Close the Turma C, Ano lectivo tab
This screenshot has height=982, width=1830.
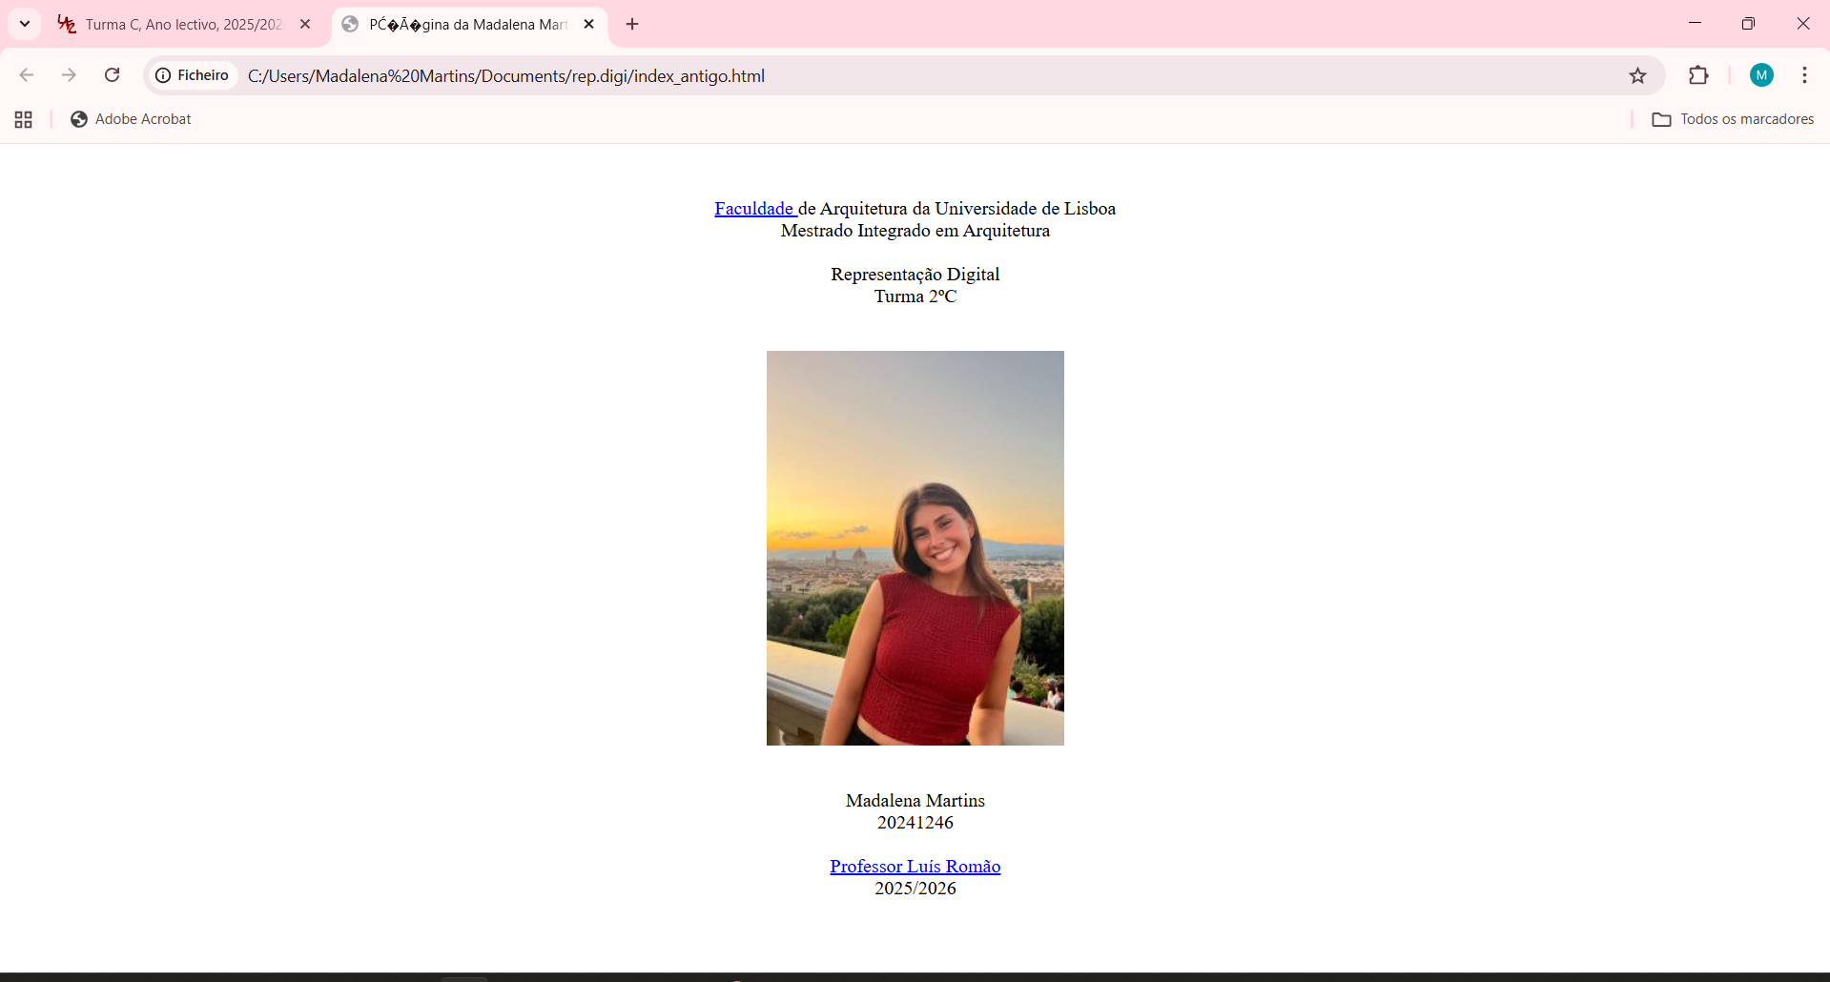point(305,24)
